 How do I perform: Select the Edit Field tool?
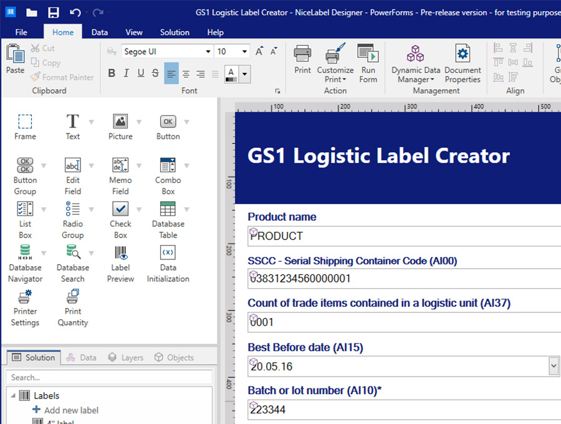tap(73, 176)
